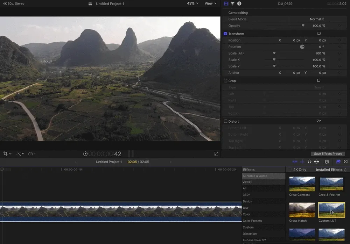The width and height of the screenshot is (350, 244).
Task: Click the Transform onscreen controls icon
Action: tap(319, 34)
